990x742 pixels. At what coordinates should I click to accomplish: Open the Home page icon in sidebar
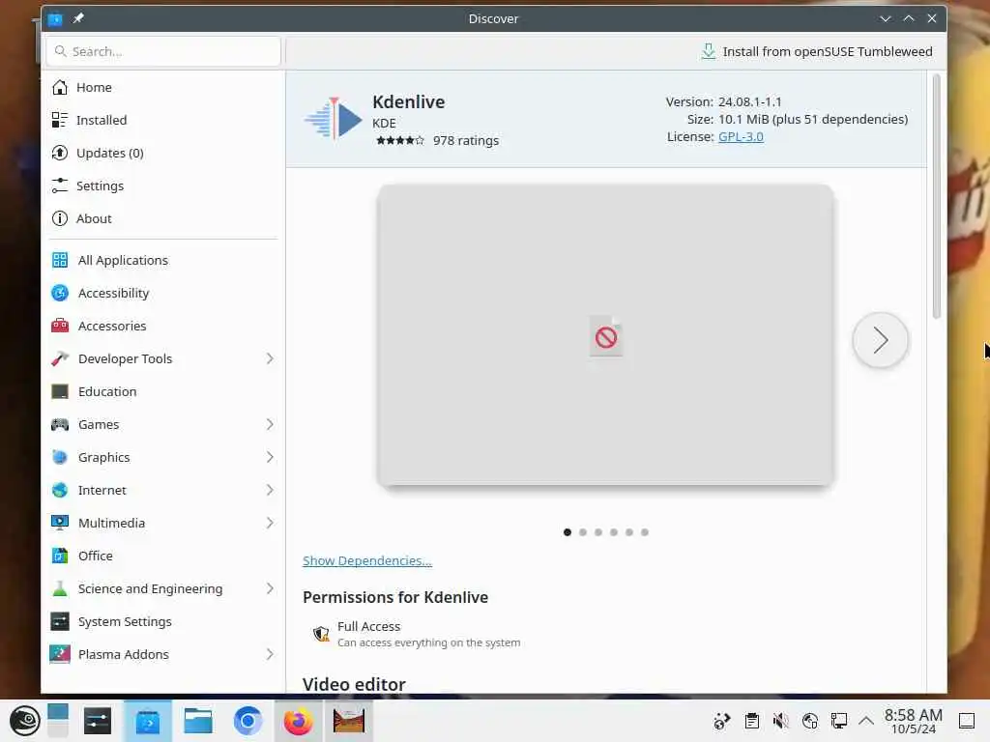point(60,88)
